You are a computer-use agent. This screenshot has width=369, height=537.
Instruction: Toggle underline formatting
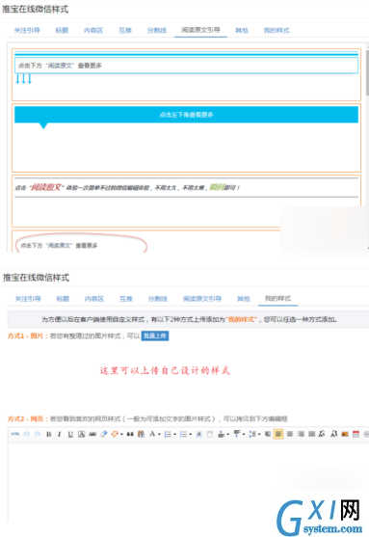click(x=70, y=434)
